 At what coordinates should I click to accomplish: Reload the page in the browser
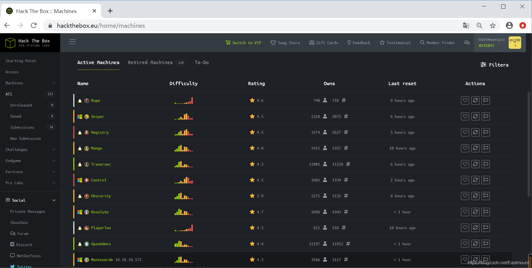34,26
